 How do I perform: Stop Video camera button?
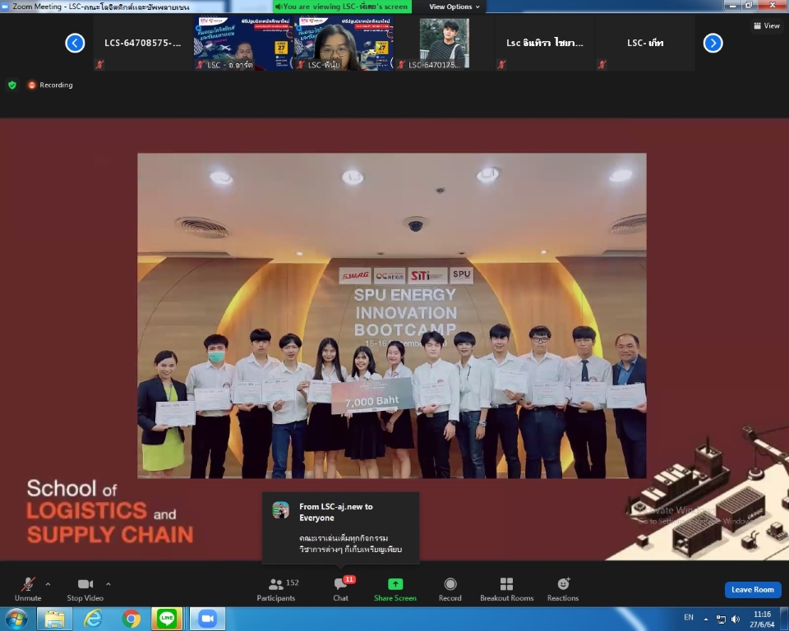85,589
